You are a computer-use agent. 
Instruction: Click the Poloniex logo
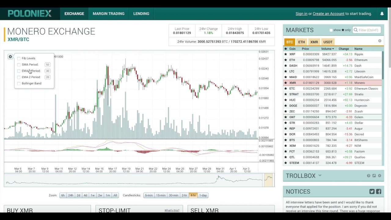point(30,13)
